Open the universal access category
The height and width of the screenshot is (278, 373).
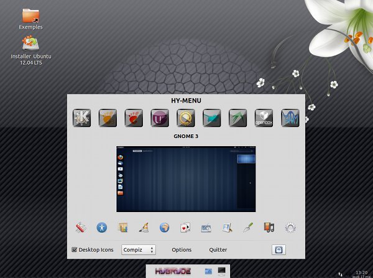(102, 228)
